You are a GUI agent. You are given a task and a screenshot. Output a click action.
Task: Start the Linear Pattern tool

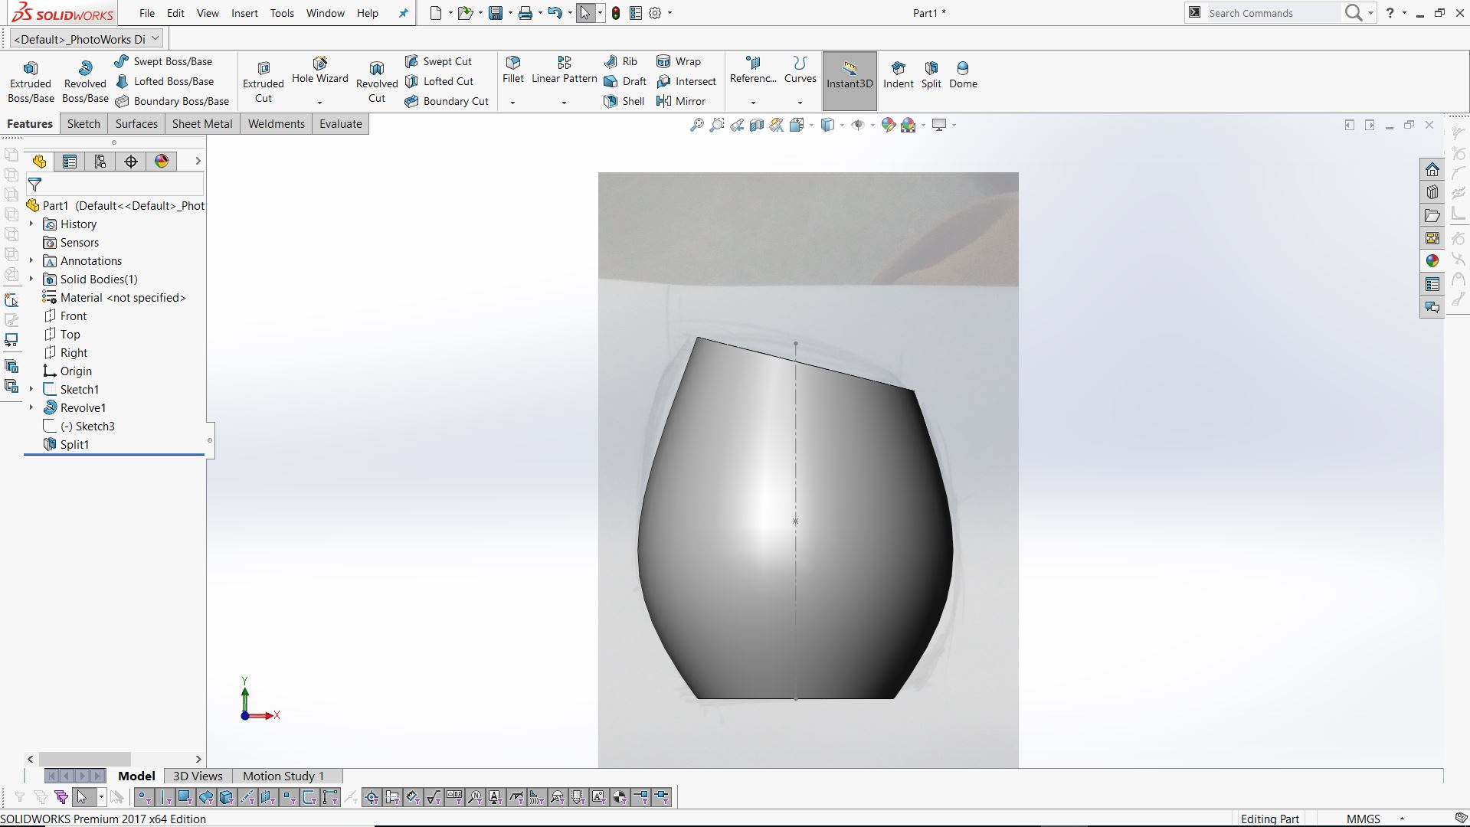click(x=565, y=70)
